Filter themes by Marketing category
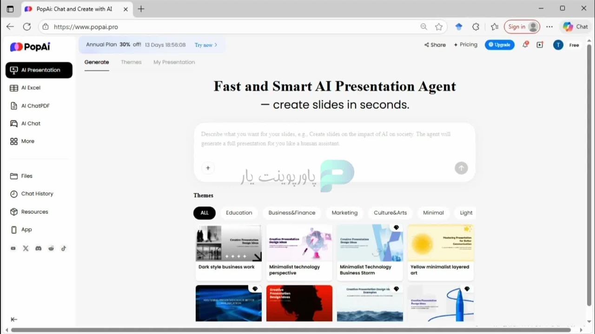Viewport: 595px width, 334px height. [344, 213]
